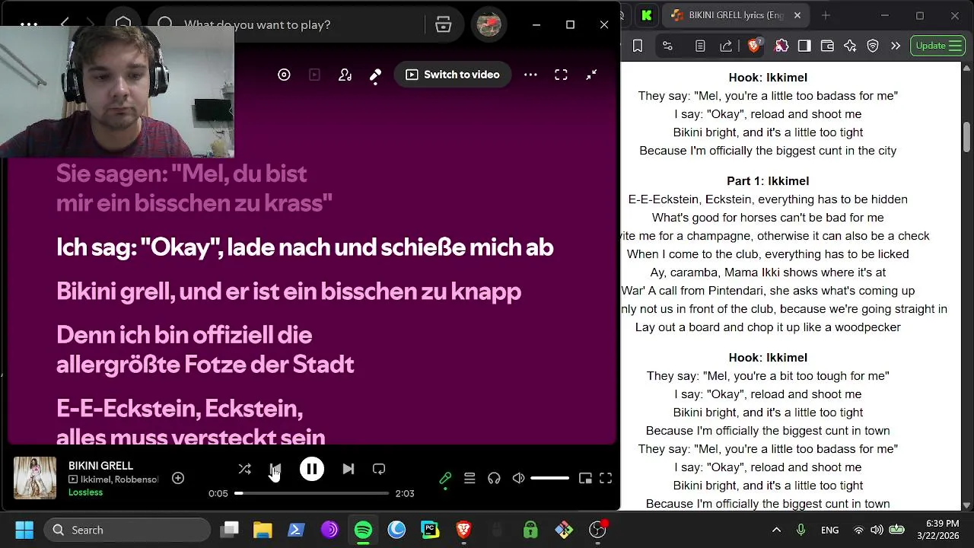
Task: Add BIKINI GRELL to Liked Songs
Action: click(x=178, y=478)
